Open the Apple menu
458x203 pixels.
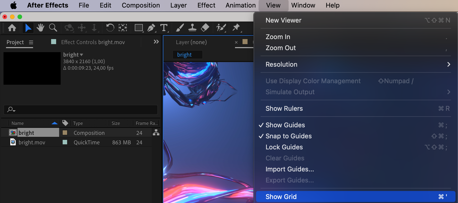click(x=14, y=5)
